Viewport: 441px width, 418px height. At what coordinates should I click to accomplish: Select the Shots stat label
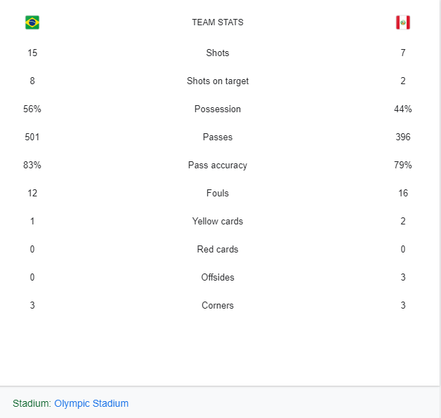218,53
